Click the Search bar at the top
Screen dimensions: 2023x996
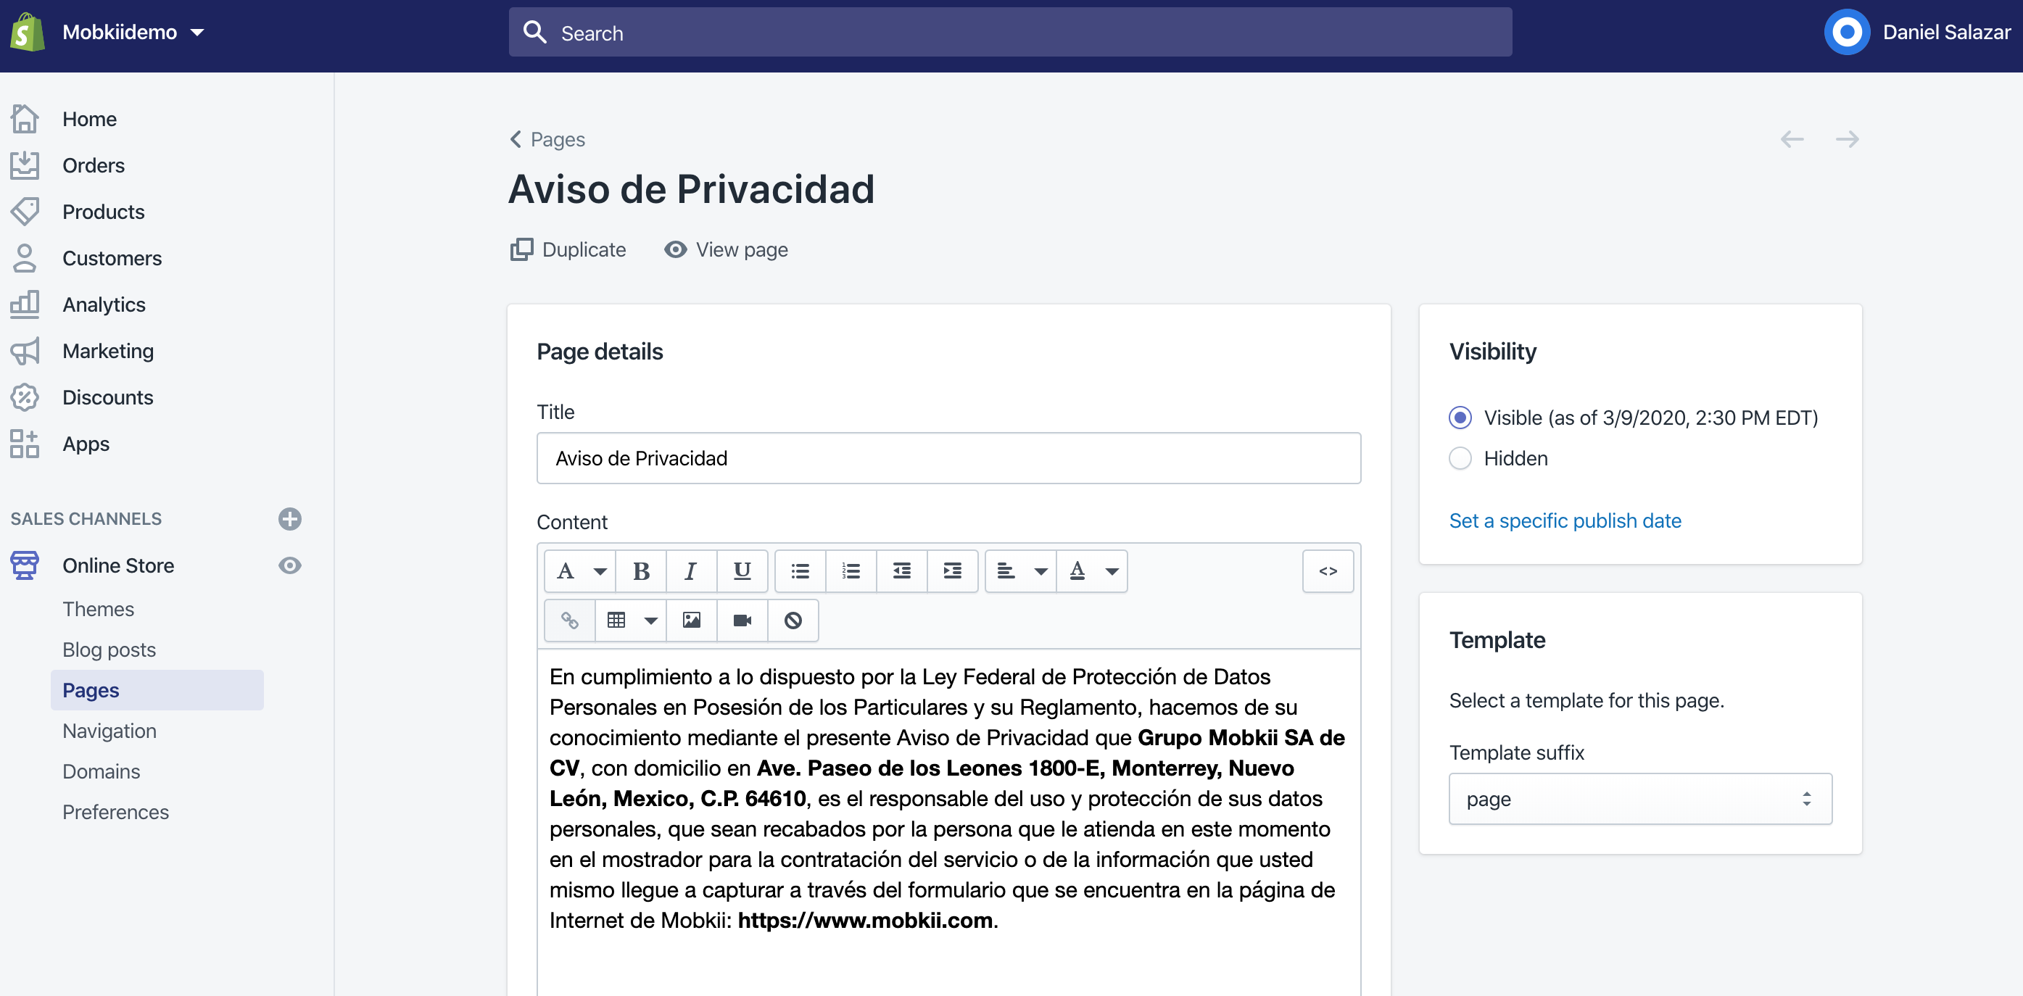coord(1010,32)
